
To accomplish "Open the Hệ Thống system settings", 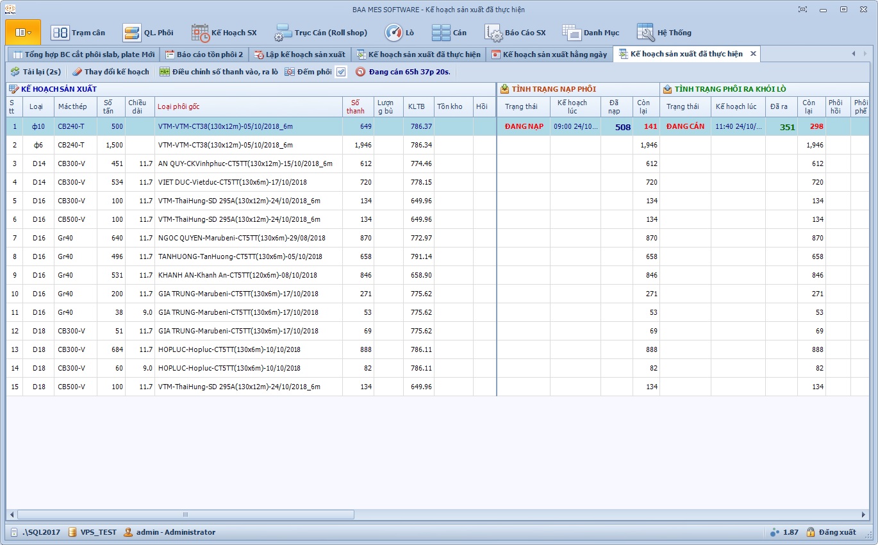I will tap(664, 33).
